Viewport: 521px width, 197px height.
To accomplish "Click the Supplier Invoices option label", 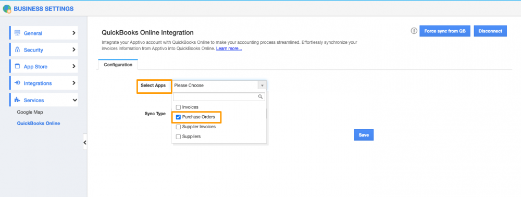I will [x=199, y=127].
